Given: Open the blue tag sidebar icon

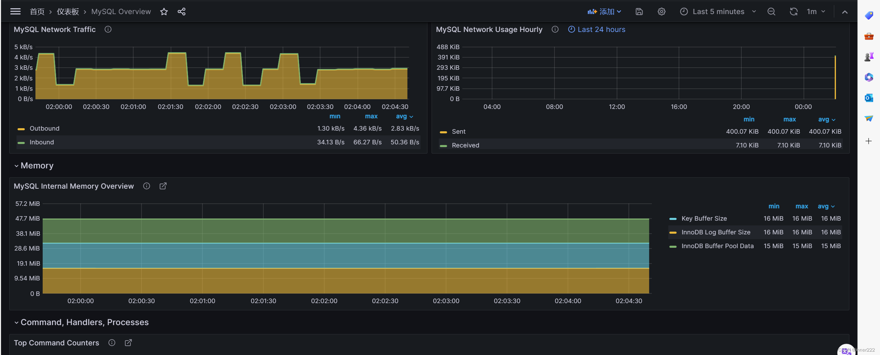Looking at the screenshot, I should pos(869,15).
